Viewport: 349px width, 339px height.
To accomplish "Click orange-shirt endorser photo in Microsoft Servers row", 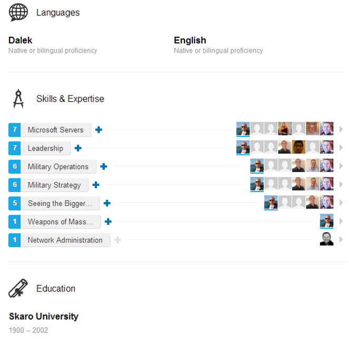I will (x=285, y=128).
